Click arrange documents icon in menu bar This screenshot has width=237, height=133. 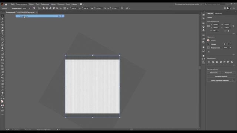coord(81,4)
